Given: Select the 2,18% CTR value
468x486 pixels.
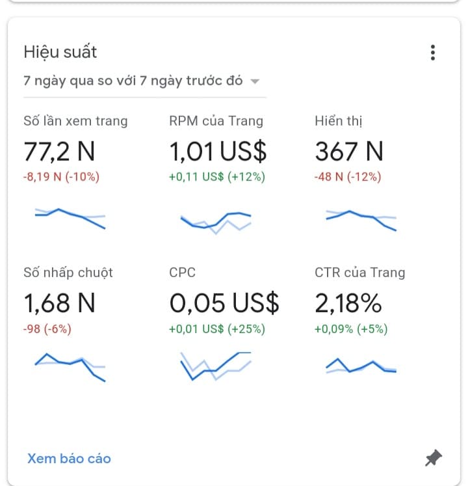Looking at the screenshot, I should click(348, 303).
